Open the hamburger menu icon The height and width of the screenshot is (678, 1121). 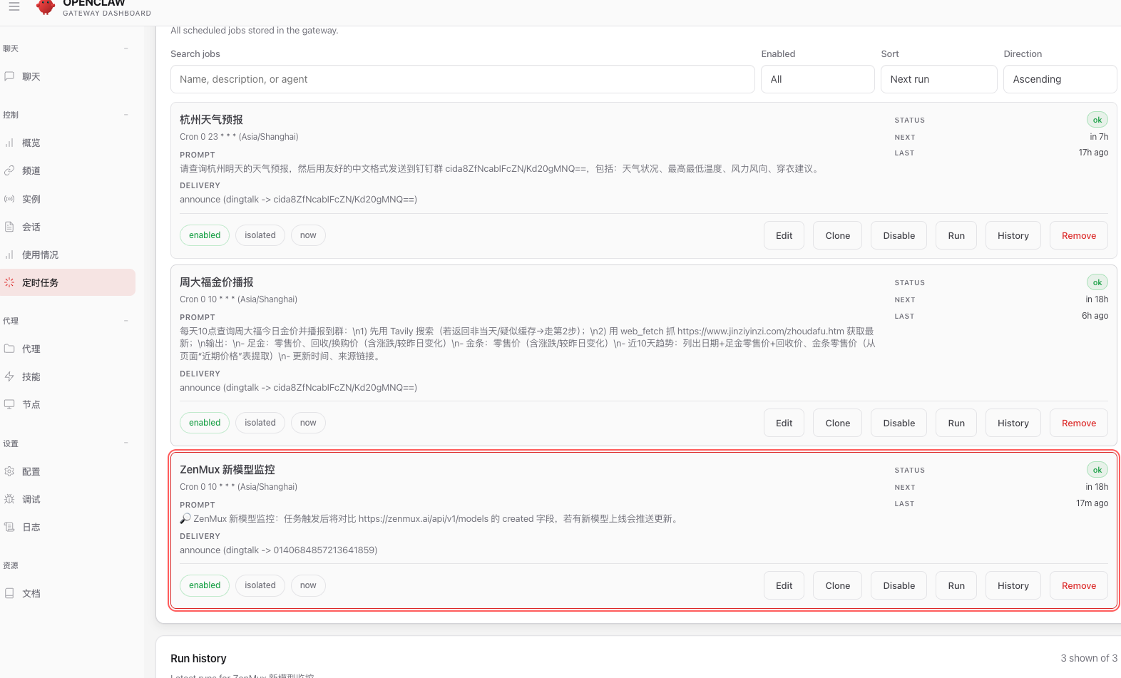(14, 6)
